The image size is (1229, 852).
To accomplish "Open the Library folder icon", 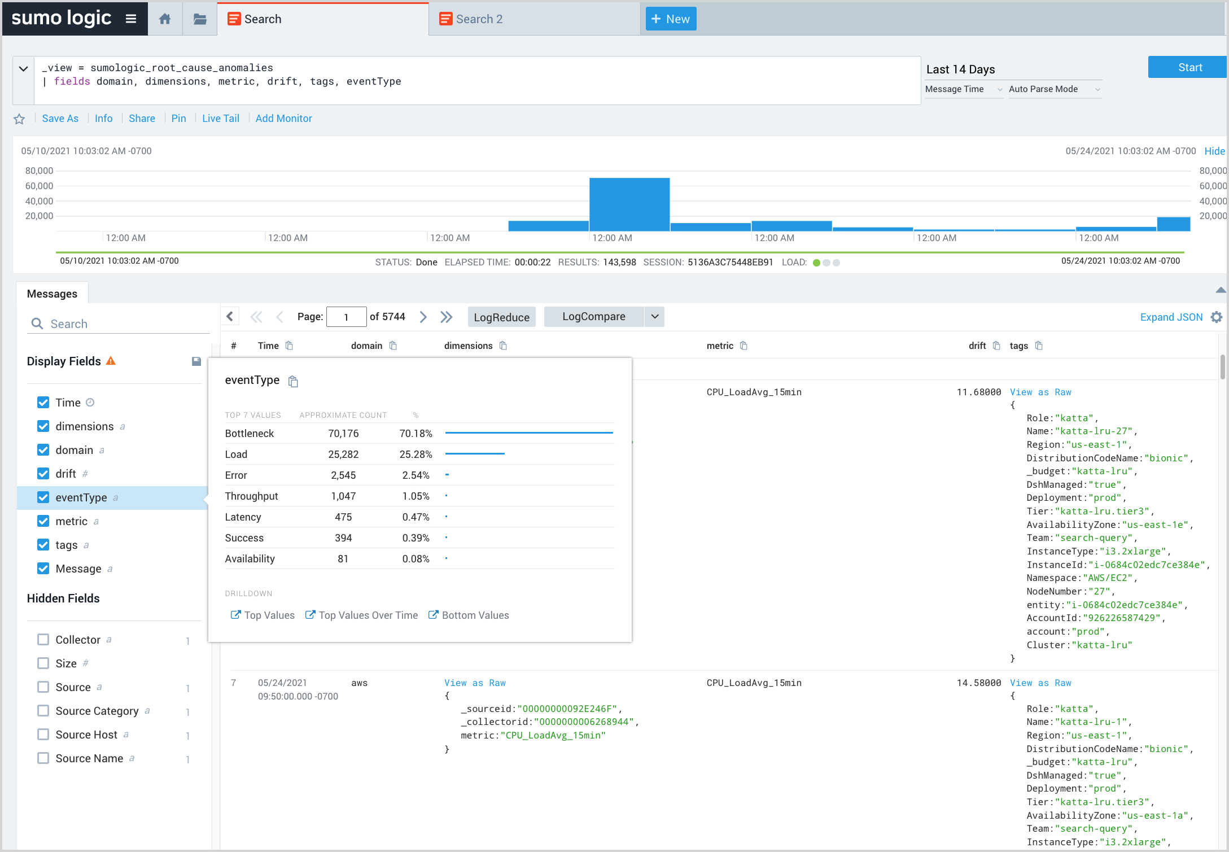I will [200, 19].
